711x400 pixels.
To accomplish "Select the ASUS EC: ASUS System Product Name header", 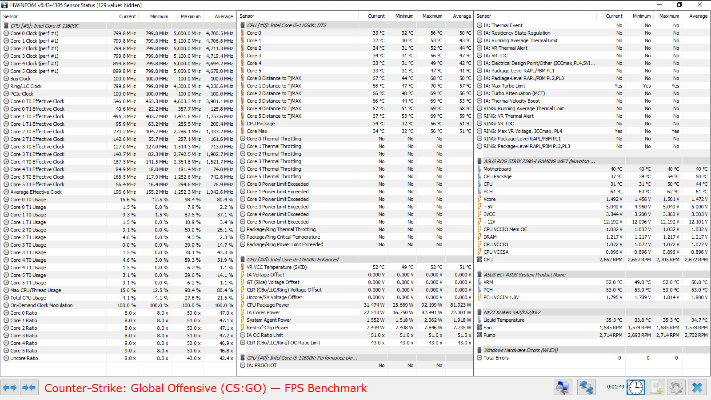I will click(592, 275).
